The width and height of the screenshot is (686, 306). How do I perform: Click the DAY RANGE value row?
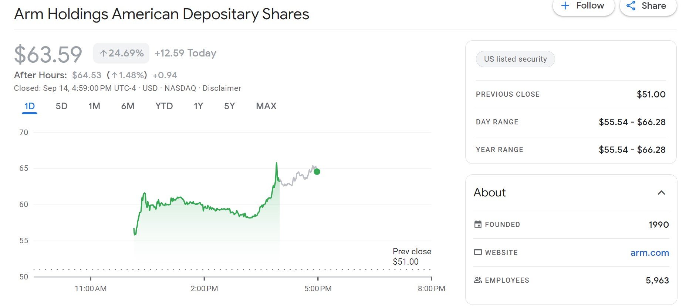click(570, 122)
